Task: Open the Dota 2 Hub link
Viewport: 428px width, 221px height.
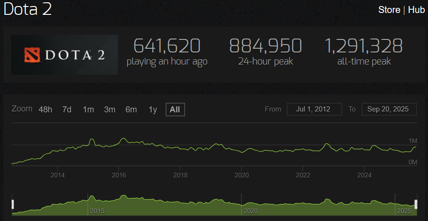Action: click(416, 10)
